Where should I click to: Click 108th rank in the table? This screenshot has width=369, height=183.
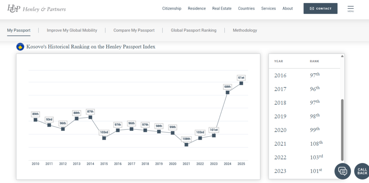tap(316, 143)
